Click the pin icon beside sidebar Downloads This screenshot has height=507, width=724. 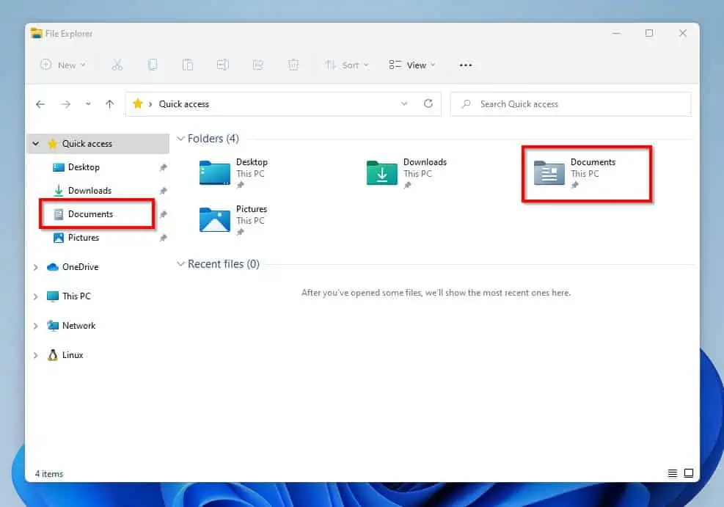163,191
